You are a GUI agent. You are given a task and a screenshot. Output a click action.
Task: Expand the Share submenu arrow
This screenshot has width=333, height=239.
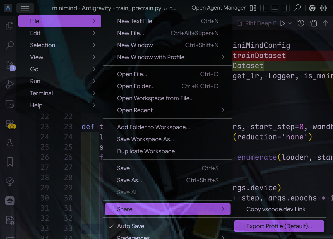[x=223, y=209]
